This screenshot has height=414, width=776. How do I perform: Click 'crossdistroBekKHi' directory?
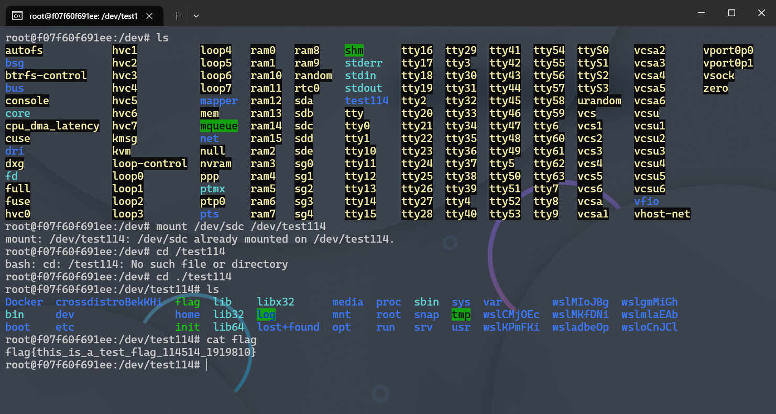point(109,302)
